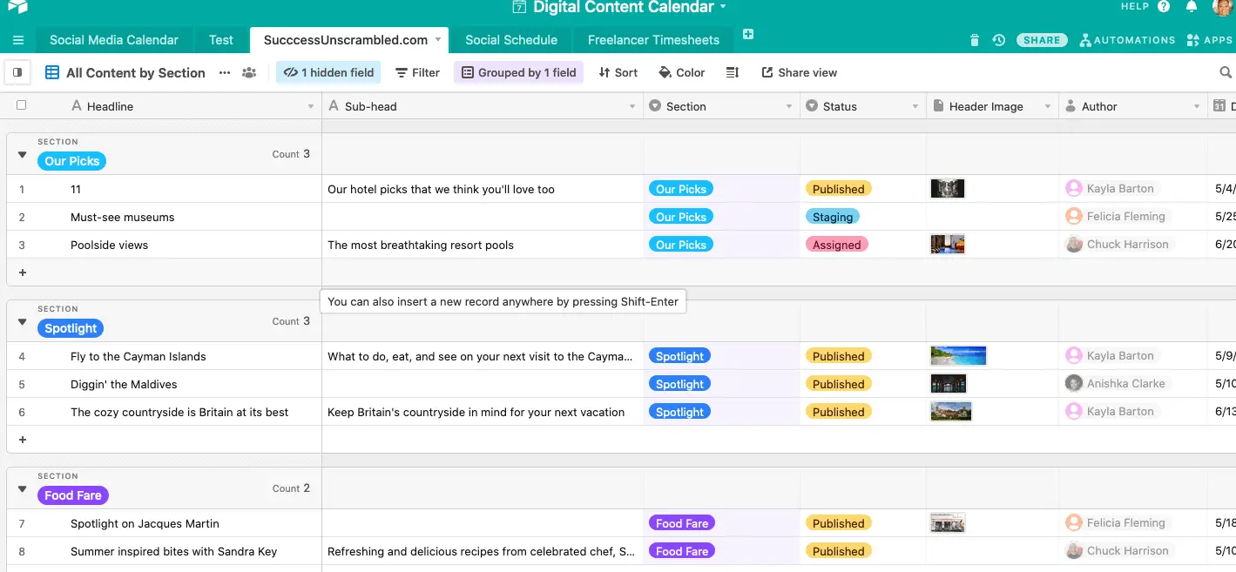Screen dimensions: 1236x572
Task: Open the Headline column dropdown arrow
Action: click(x=311, y=107)
